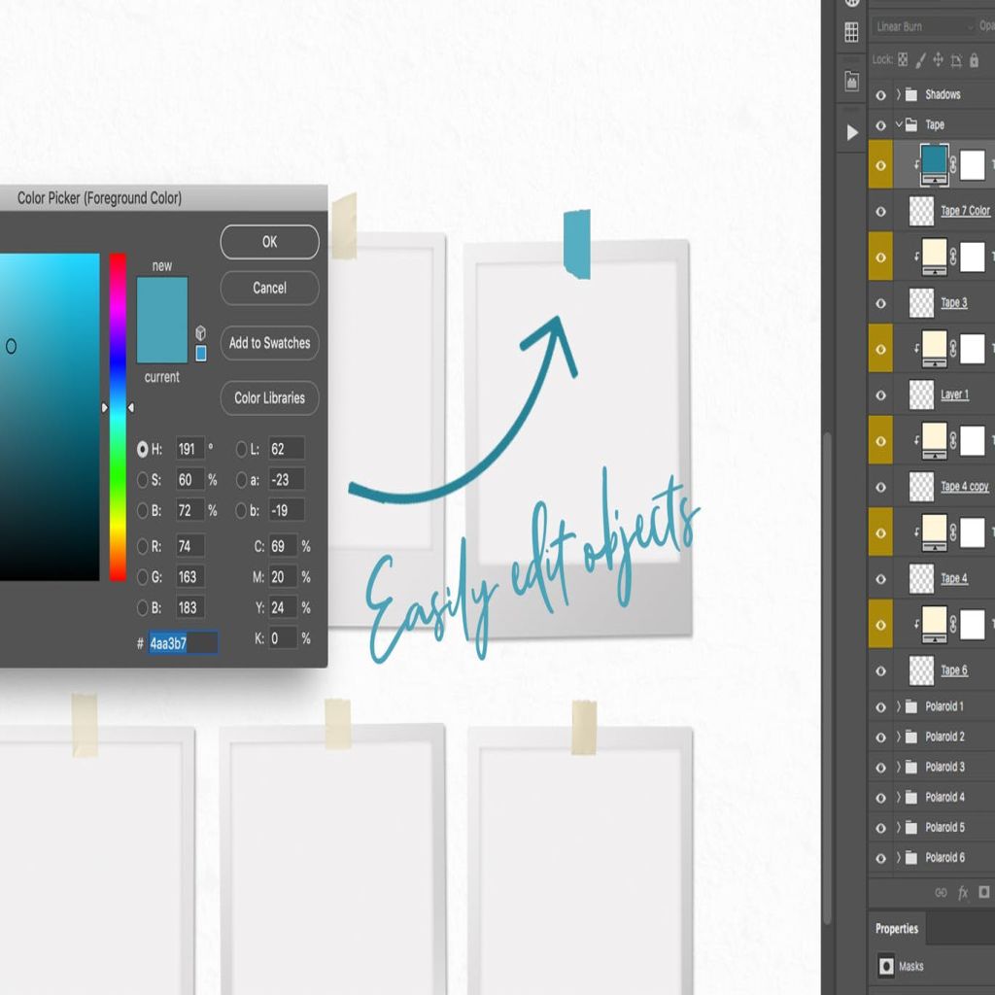The image size is (995, 995).
Task: Toggle visibility of Tape 7 Color layer
Action: click(x=880, y=211)
